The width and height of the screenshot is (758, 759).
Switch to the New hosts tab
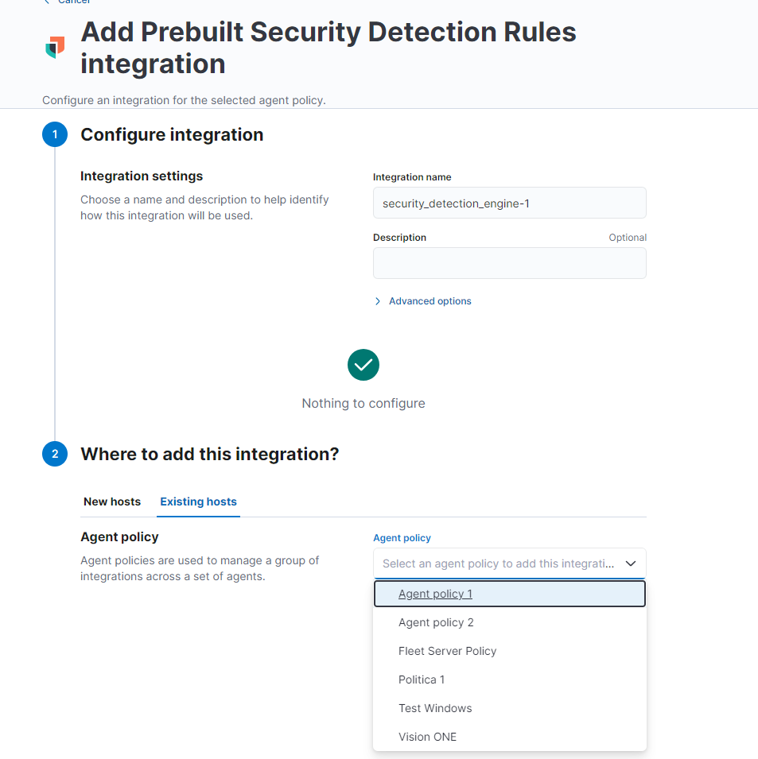click(112, 501)
